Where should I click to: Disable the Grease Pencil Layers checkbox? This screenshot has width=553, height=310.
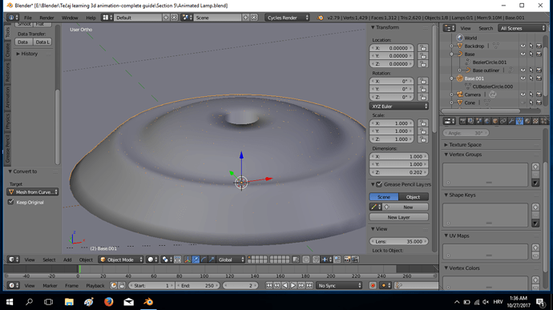(379, 184)
